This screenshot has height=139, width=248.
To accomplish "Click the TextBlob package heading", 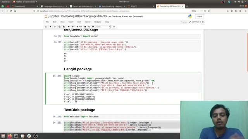I will (x=79, y=110).
